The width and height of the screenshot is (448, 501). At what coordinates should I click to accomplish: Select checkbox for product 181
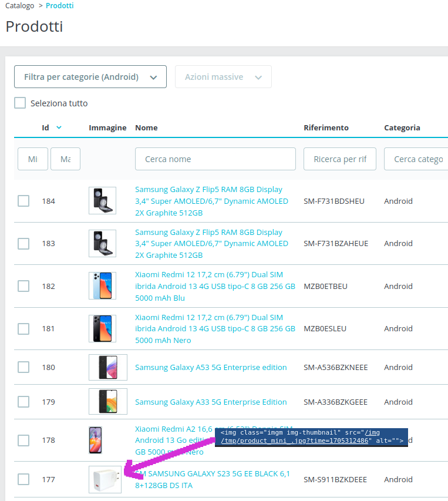click(23, 328)
